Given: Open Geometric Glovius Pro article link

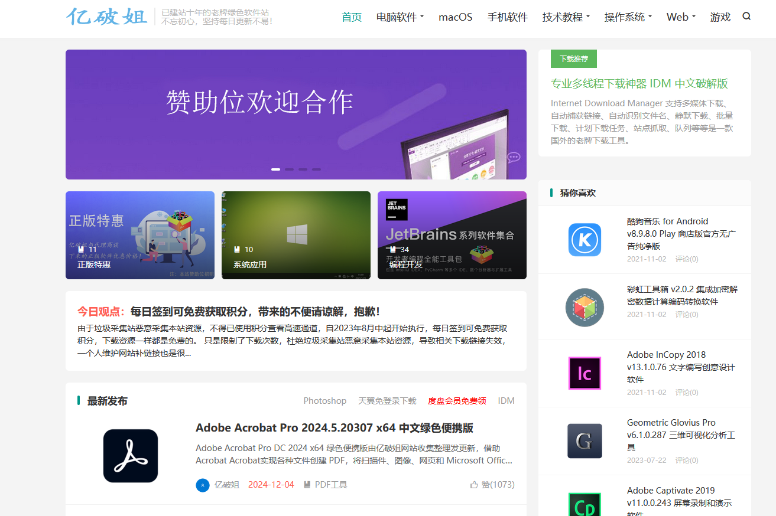Looking at the screenshot, I should 681,435.
